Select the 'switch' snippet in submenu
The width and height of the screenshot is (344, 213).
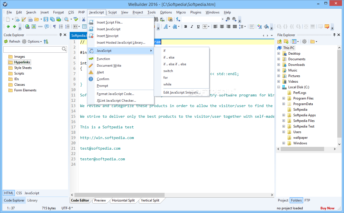tap(168, 71)
